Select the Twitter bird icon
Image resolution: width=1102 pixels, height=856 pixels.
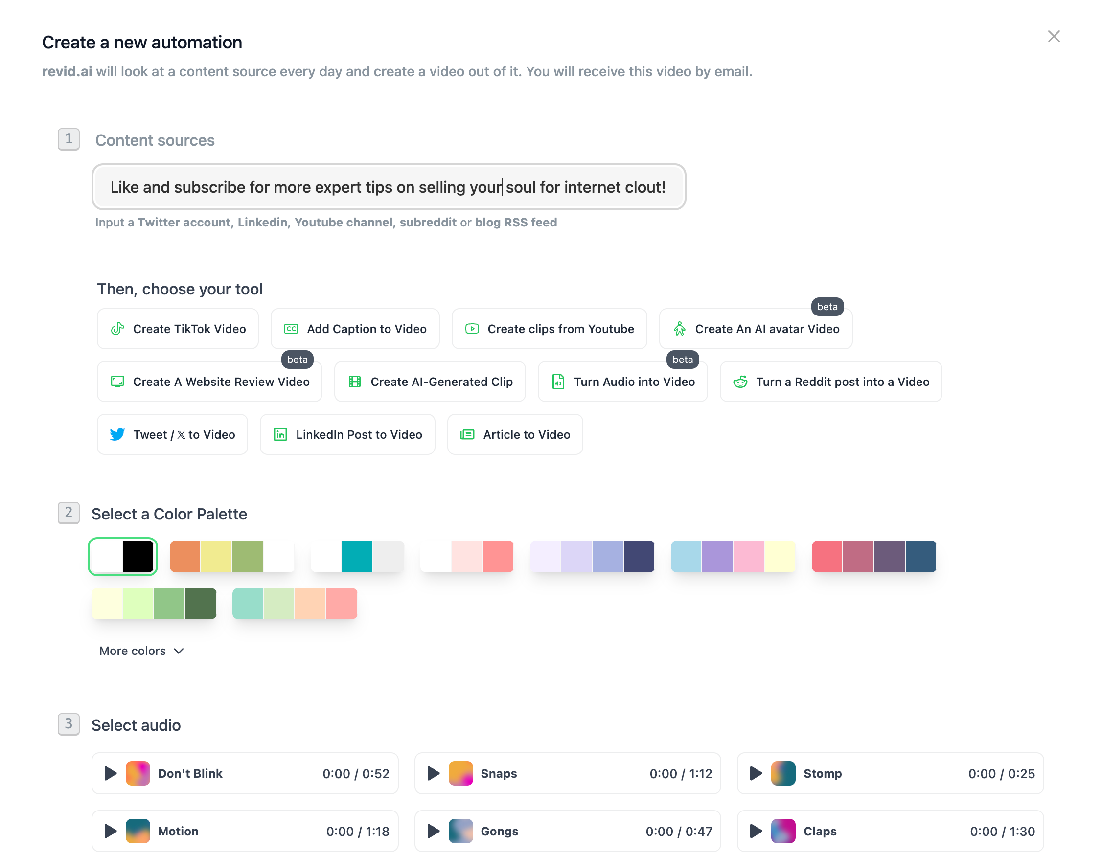(x=116, y=434)
